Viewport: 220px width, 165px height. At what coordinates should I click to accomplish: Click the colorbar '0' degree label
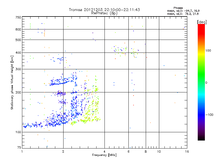[206, 83]
